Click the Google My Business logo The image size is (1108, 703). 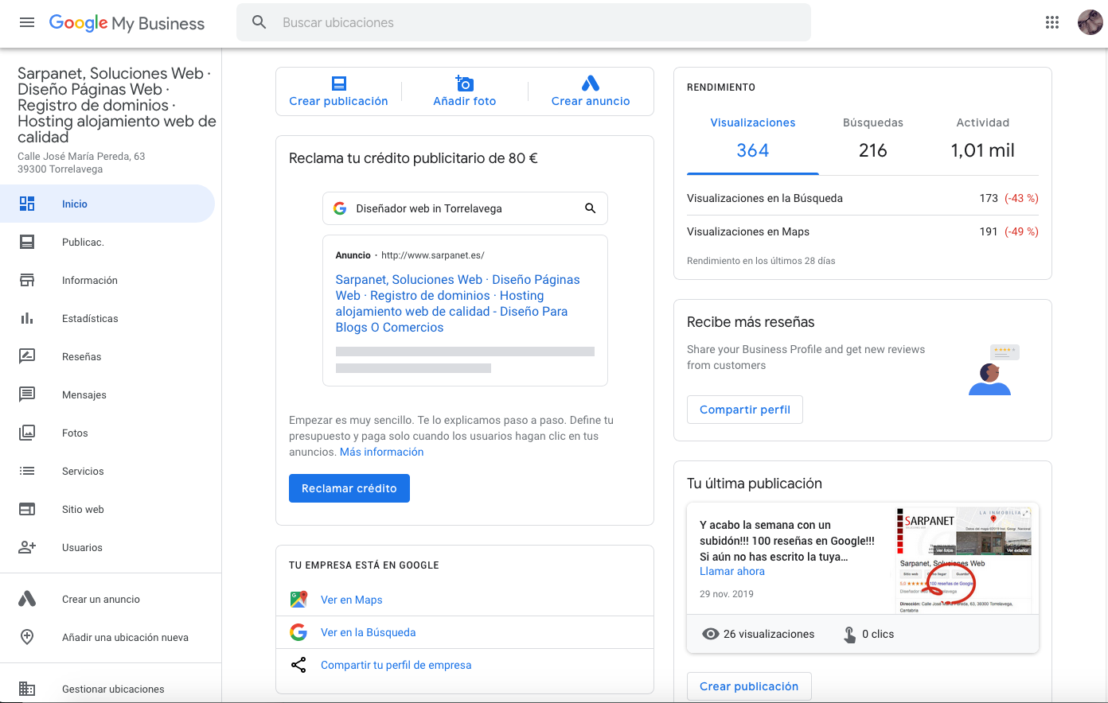tap(127, 23)
